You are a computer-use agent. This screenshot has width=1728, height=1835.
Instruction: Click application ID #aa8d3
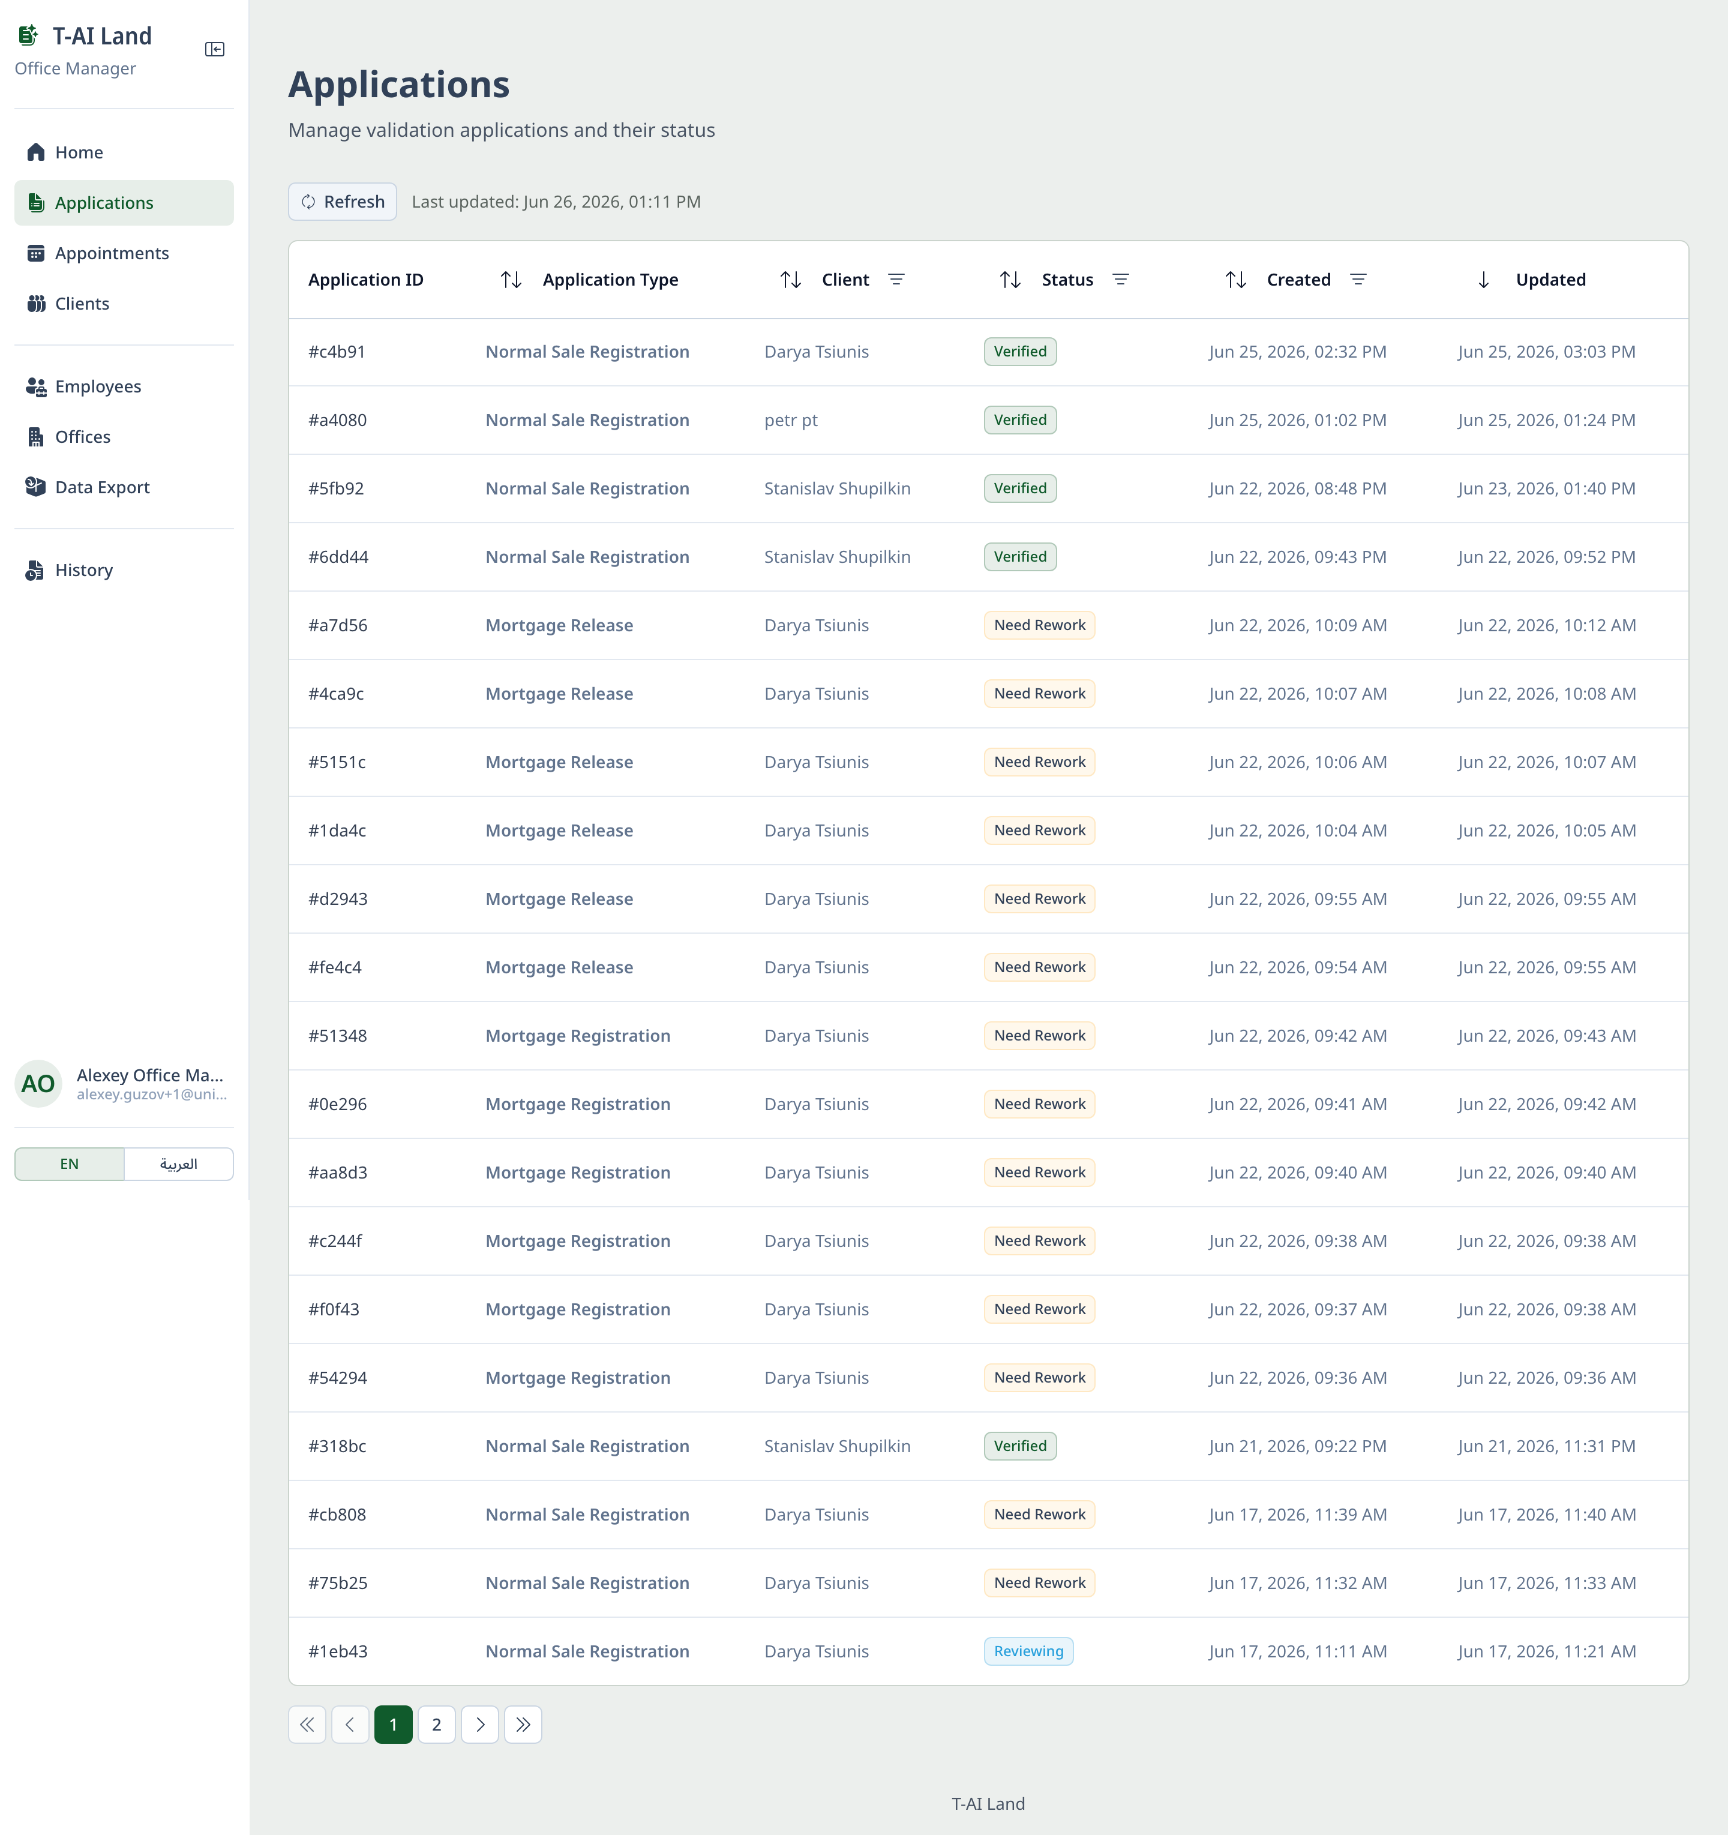click(x=338, y=1173)
